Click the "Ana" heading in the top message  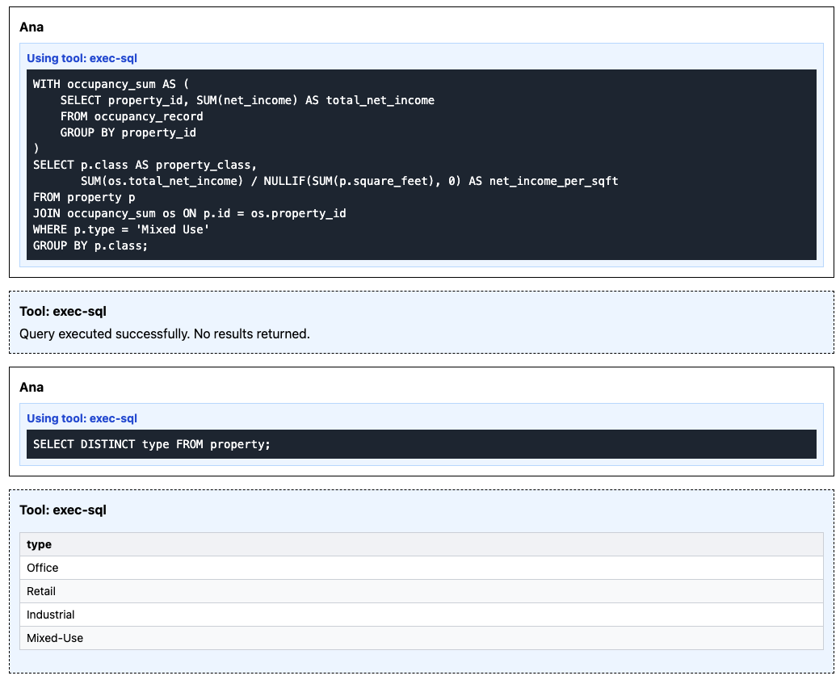31,27
